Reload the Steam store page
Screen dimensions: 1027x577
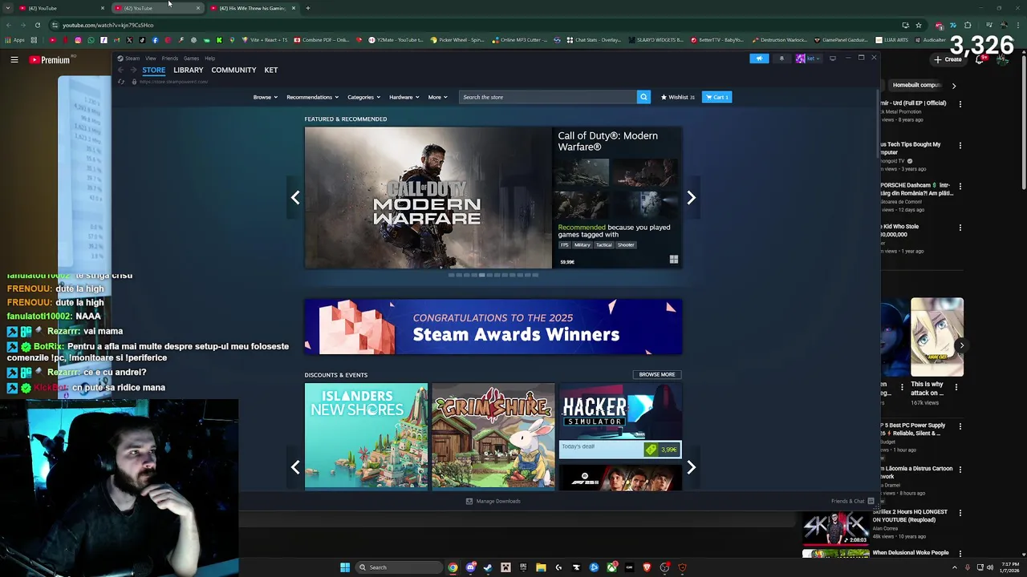click(x=121, y=82)
